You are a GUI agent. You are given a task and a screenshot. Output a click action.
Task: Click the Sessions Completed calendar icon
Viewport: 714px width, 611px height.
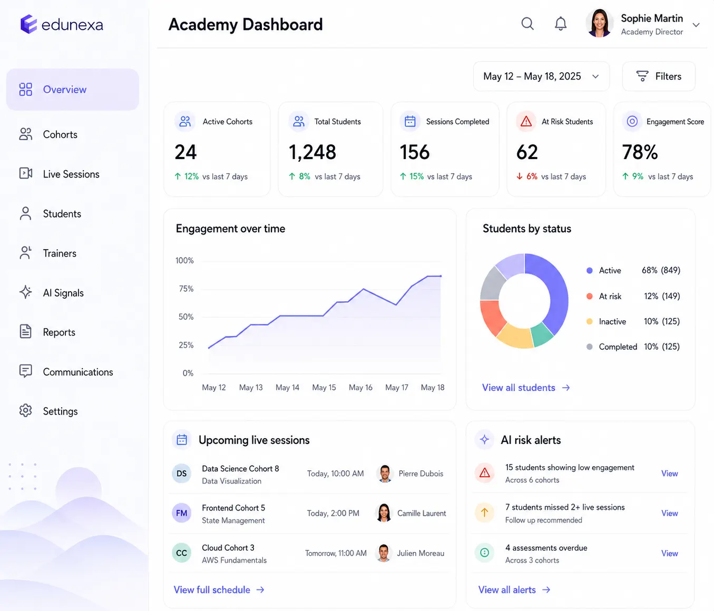coord(410,122)
